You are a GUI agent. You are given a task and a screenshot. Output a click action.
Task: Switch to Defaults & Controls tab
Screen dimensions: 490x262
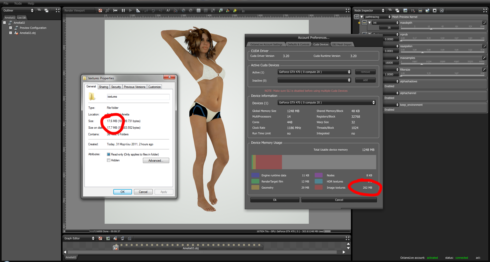tap(298, 44)
